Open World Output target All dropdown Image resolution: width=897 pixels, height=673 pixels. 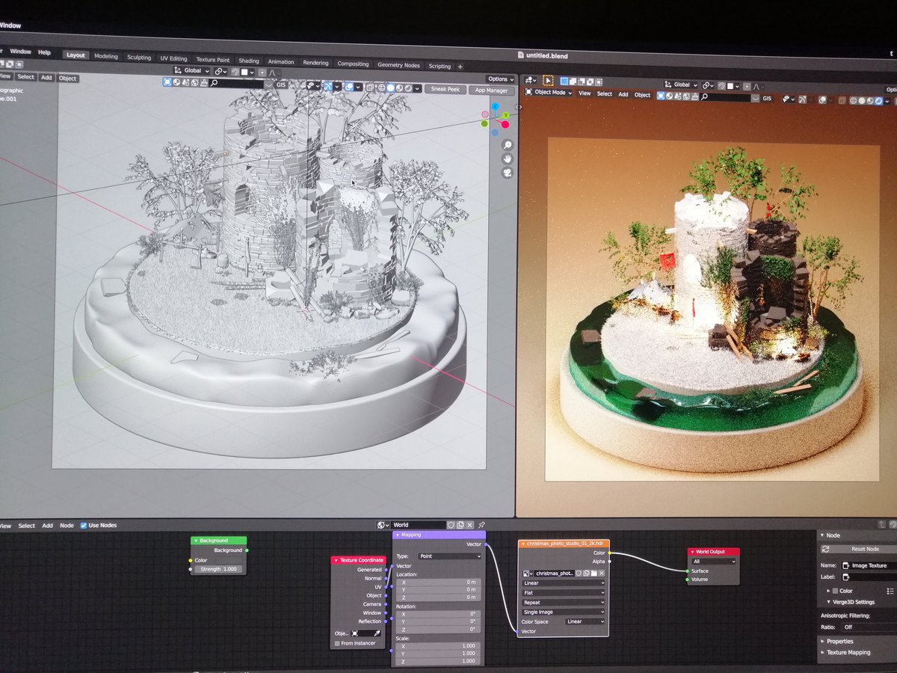pos(714,561)
